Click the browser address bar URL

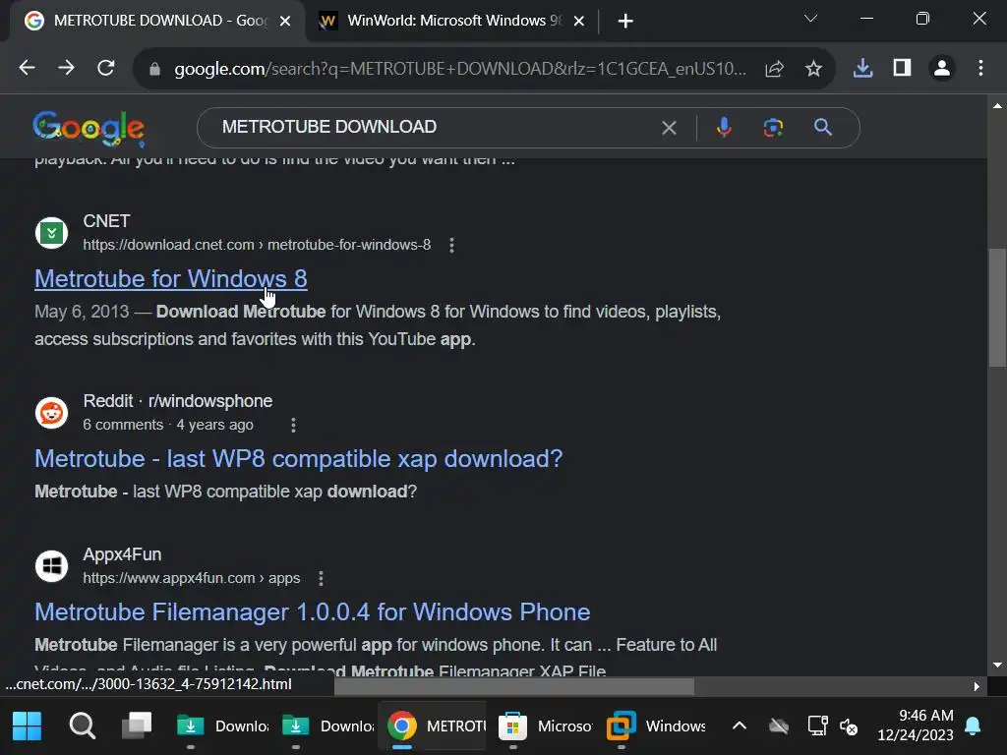pos(460,69)
